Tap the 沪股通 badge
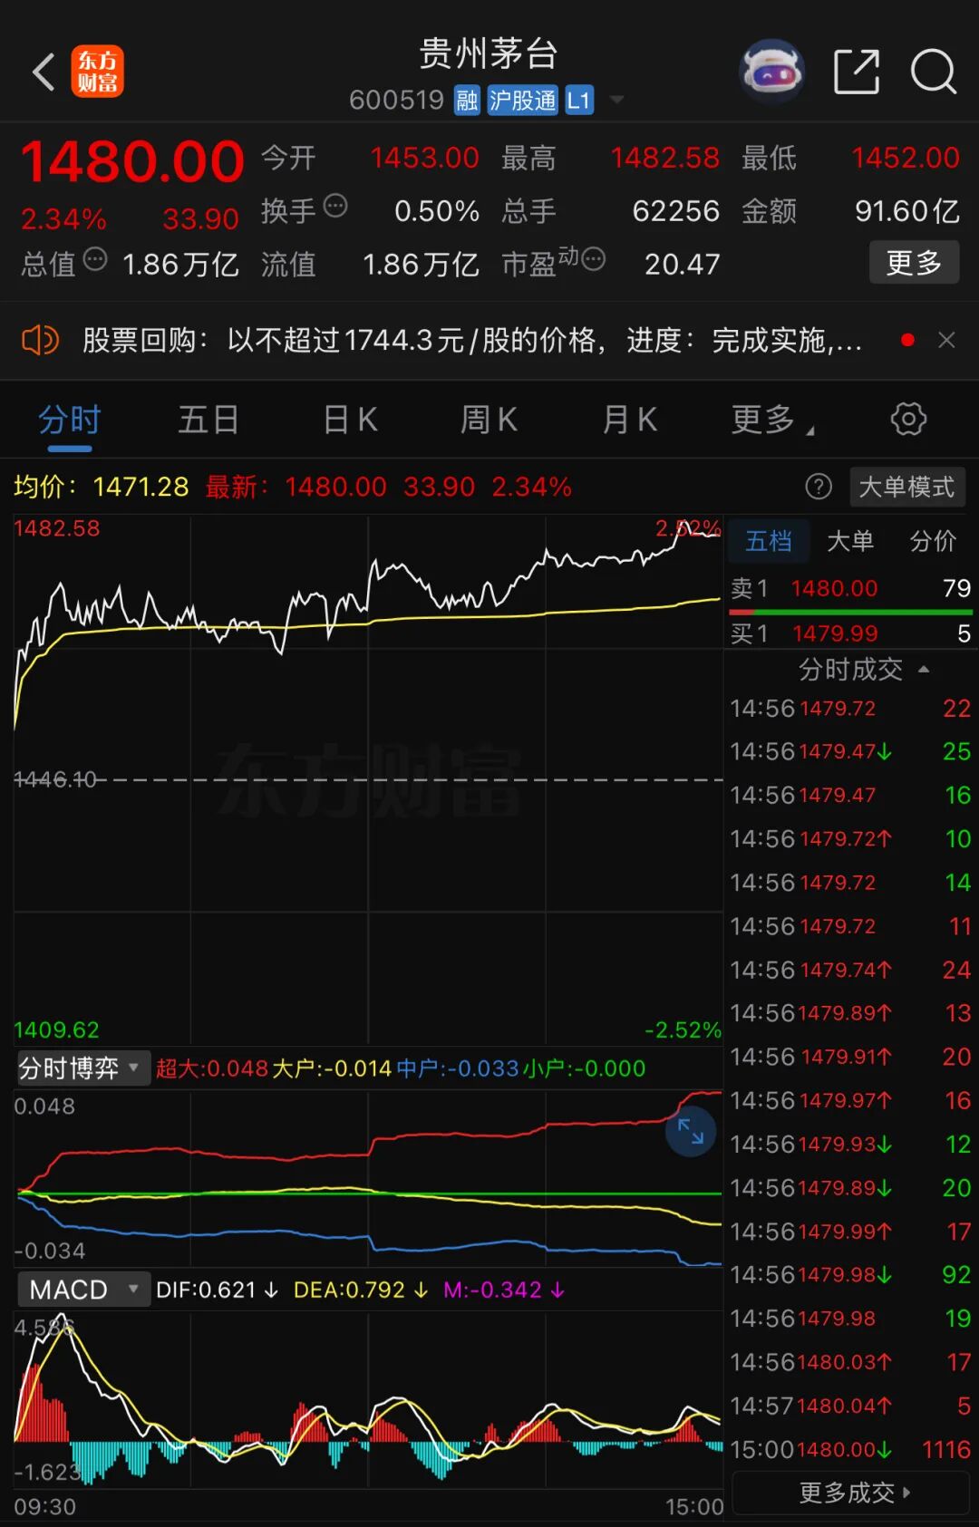This screenshot has height=1527, width=979. pyautogui.click(x=522, y=100)
